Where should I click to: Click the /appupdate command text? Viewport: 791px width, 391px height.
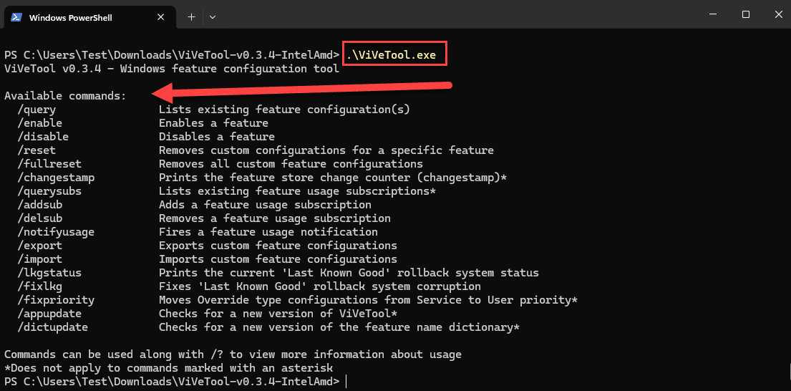pos(49,314)
